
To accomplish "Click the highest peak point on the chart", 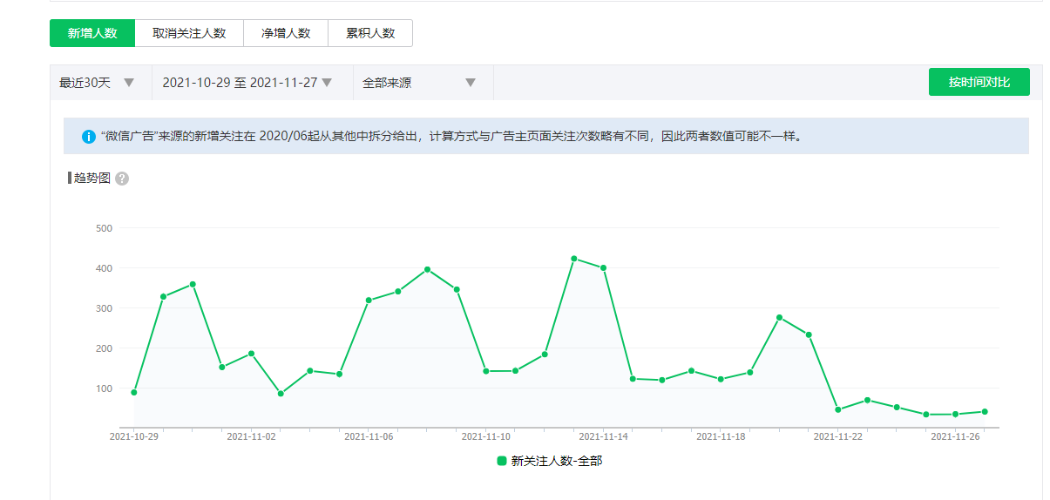I will pos(573,259).
